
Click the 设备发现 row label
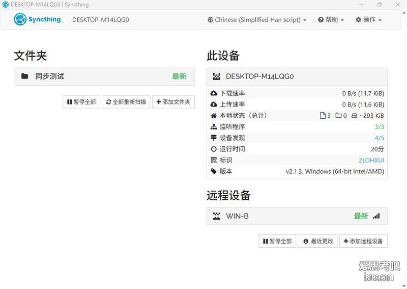[232, 138]
